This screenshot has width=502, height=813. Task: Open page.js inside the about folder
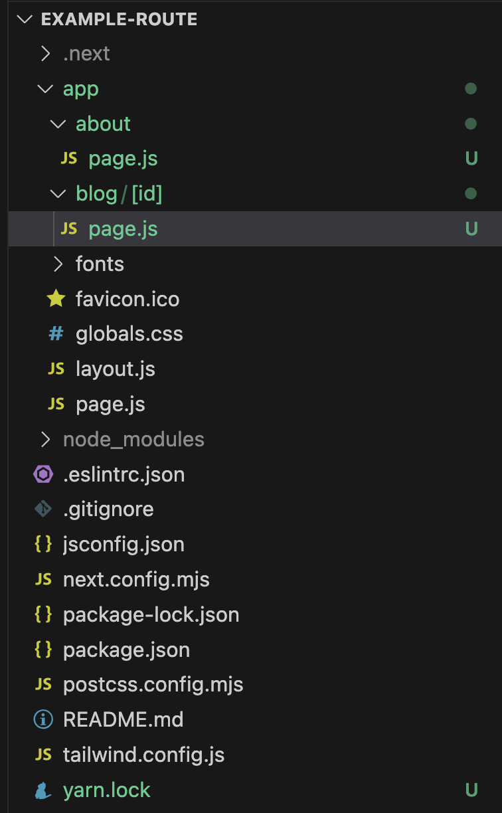click(123, 159)
